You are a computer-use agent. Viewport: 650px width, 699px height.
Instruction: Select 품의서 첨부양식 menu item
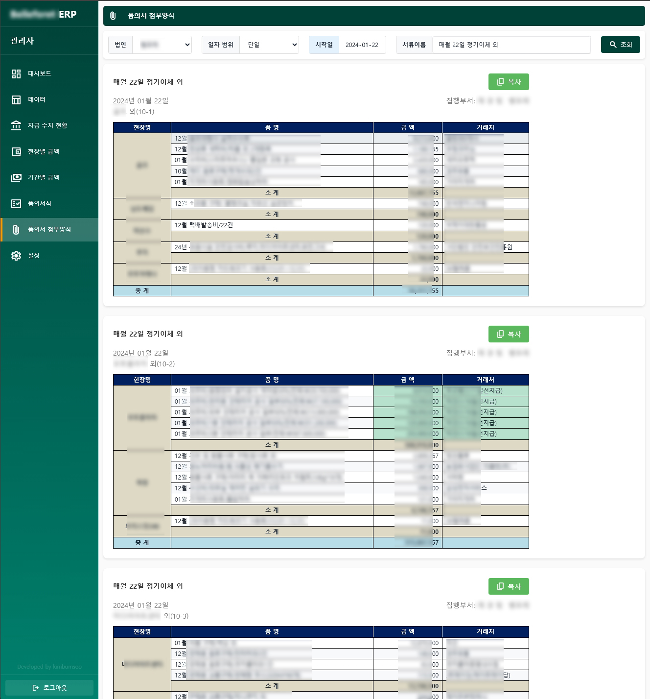point(49,229)
